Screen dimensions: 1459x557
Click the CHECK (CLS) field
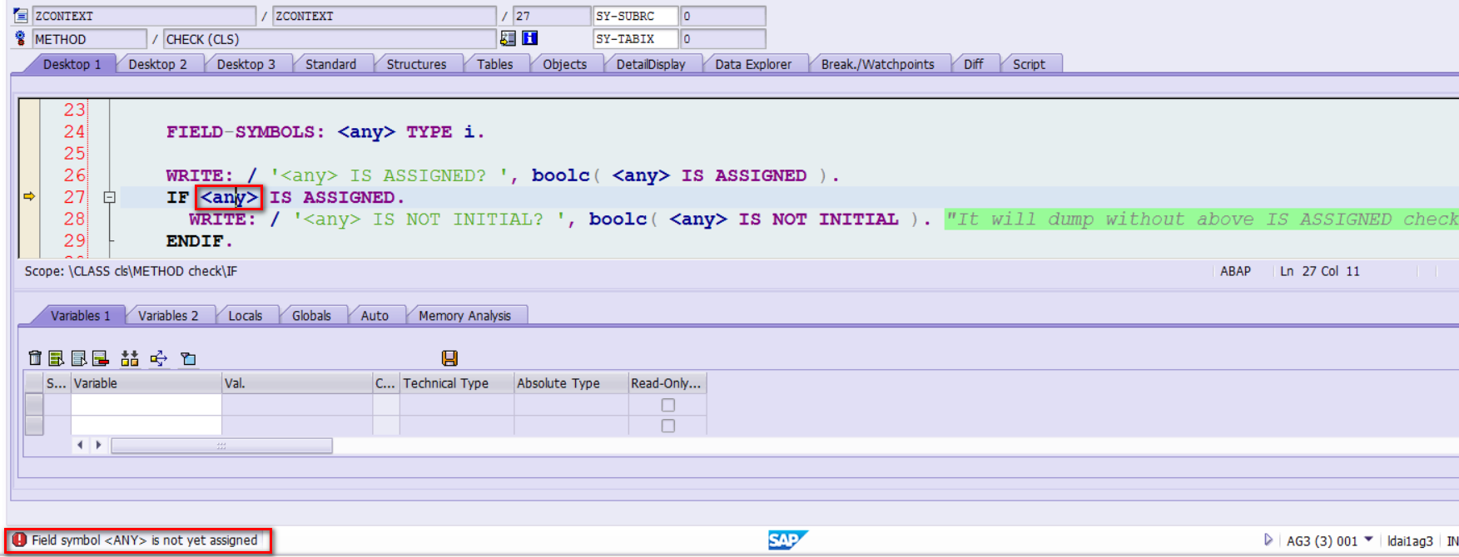(330, 38)
